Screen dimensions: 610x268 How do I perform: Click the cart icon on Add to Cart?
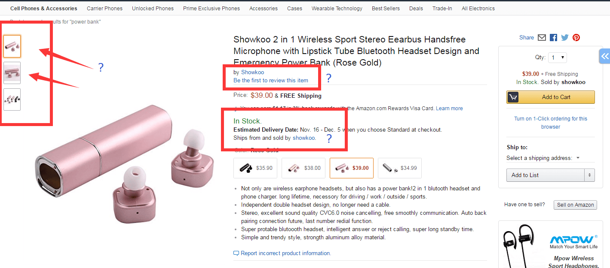513,97
